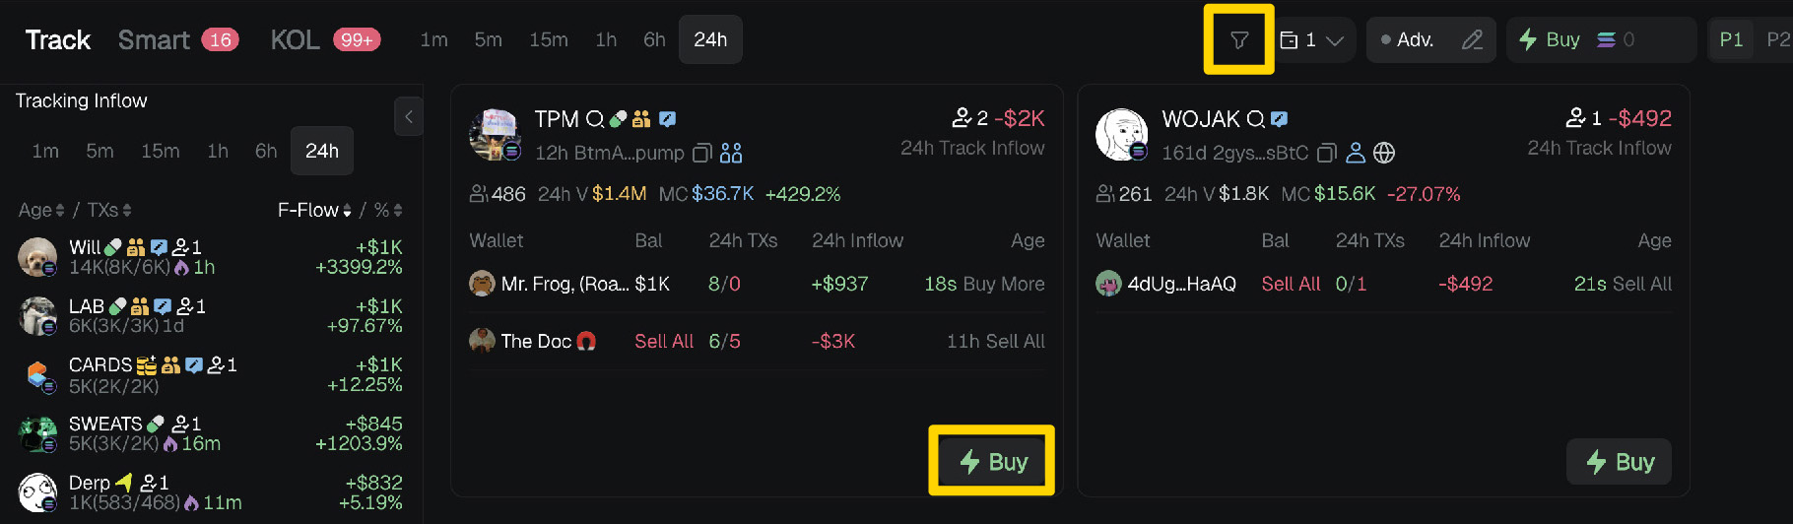The height and width of the screenshot is (524, 1793).
Task: Copy the TPM contract address
Action: 702,154
